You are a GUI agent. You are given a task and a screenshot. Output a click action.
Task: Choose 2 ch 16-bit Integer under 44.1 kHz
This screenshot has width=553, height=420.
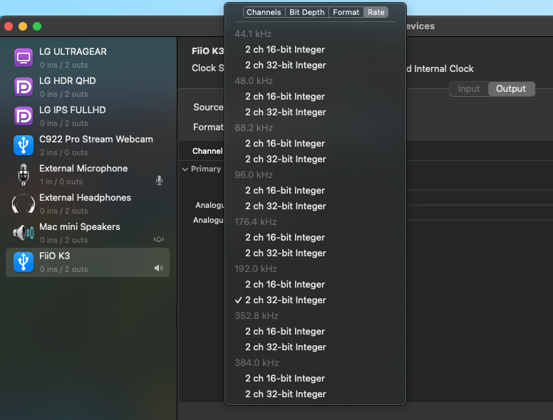[x=315, y=50]
